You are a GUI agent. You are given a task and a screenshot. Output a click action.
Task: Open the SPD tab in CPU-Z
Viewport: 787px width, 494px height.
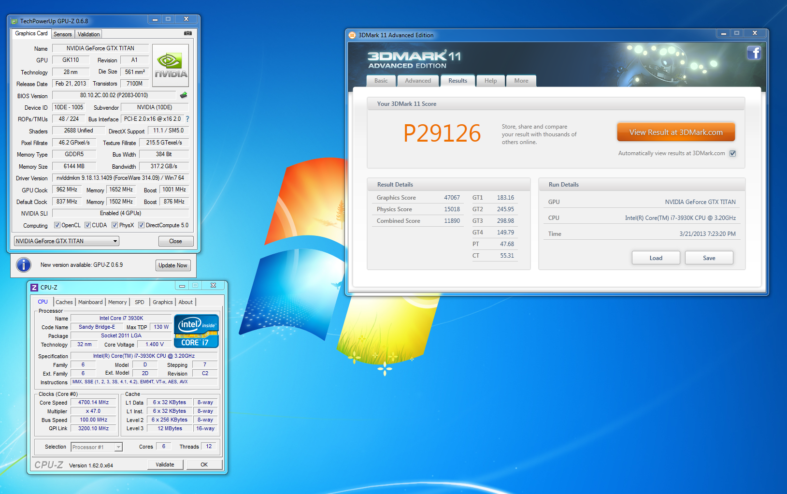[140, 302]
